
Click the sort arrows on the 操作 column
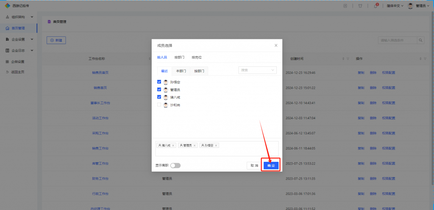click(421, 59)
